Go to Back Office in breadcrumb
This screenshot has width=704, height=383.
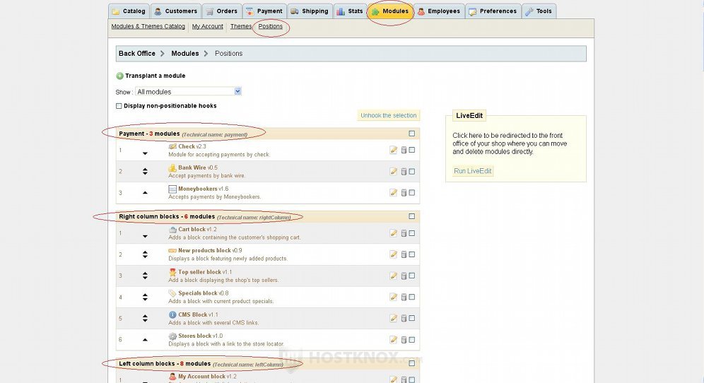(x=137, y=54)
